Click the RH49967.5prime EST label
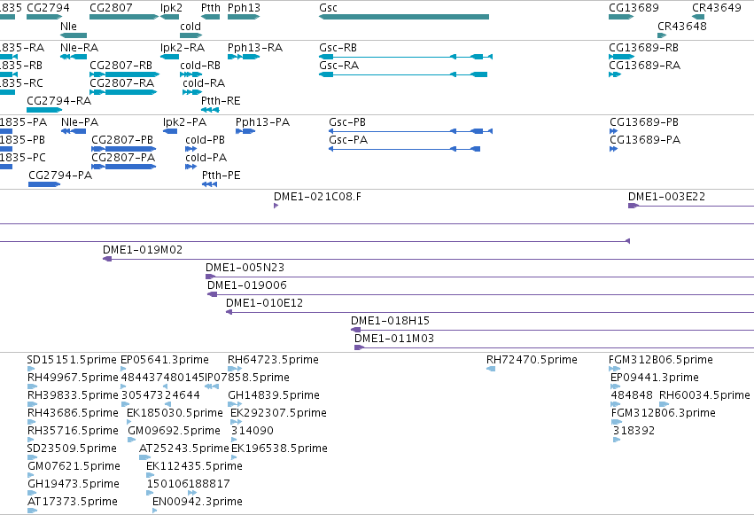The image size is (754, 515). pyautogui.click(x=73, y=378)
